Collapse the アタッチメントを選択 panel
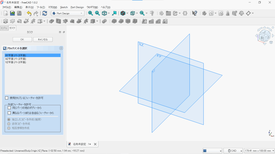The height and width of the screenshot is (154, 275). 61,48
